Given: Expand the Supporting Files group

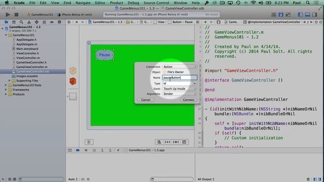Looking at the screenshot, I should point(9,80).
